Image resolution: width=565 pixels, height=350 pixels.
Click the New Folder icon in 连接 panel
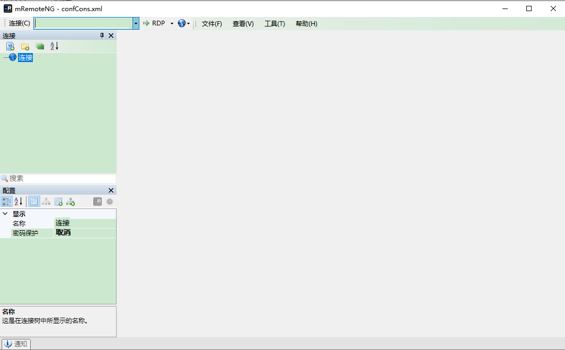pos(25,46)
